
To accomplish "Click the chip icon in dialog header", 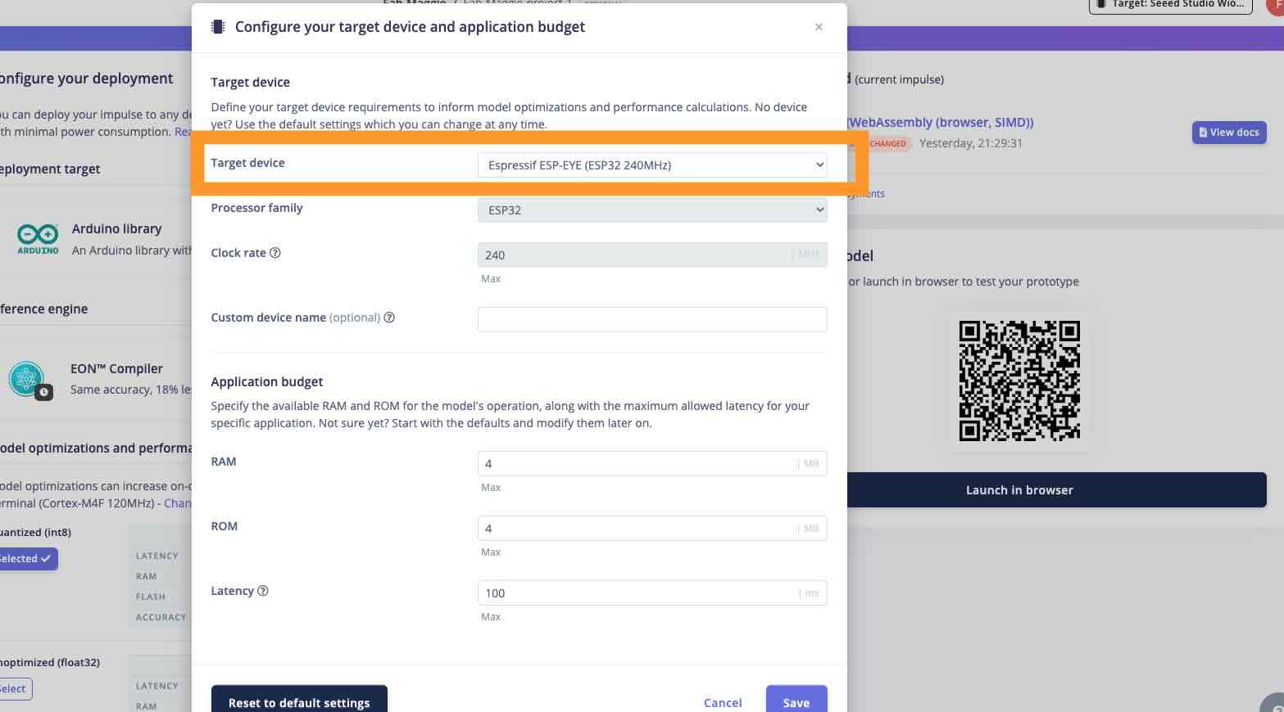I will click(218, 27).
